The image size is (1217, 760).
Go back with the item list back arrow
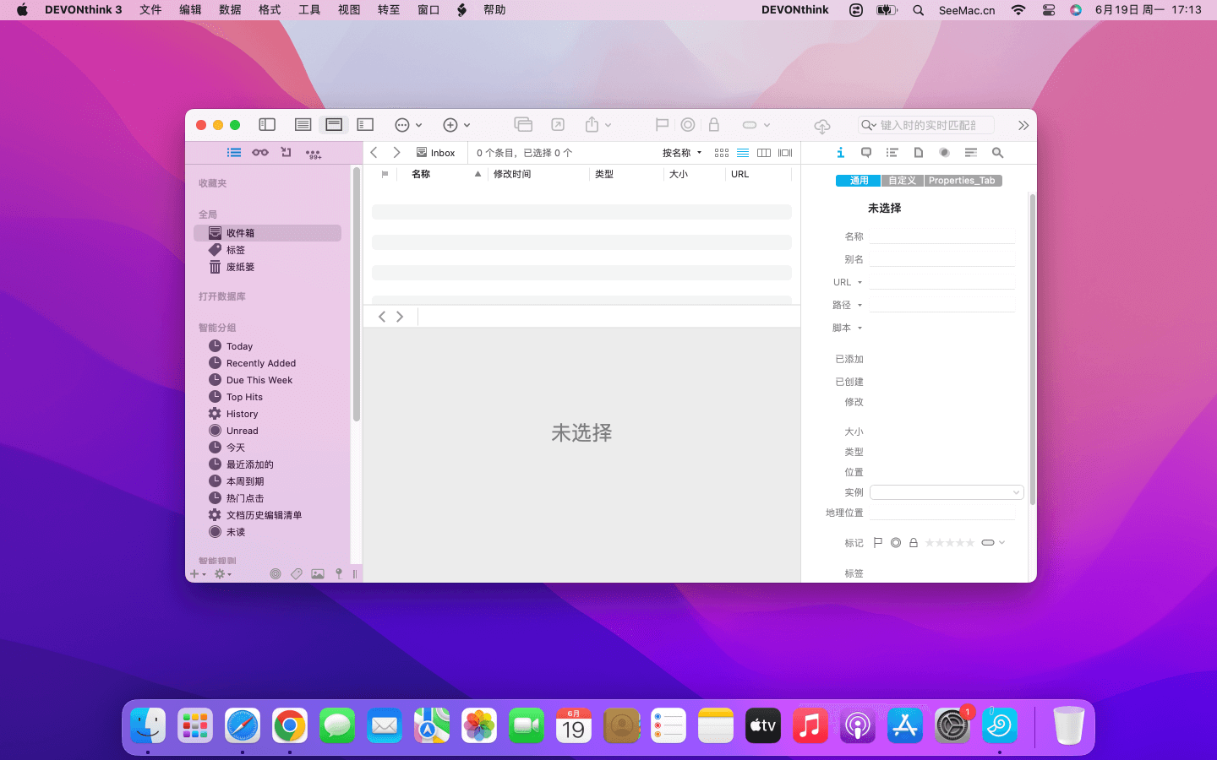(x=374, y=153)
